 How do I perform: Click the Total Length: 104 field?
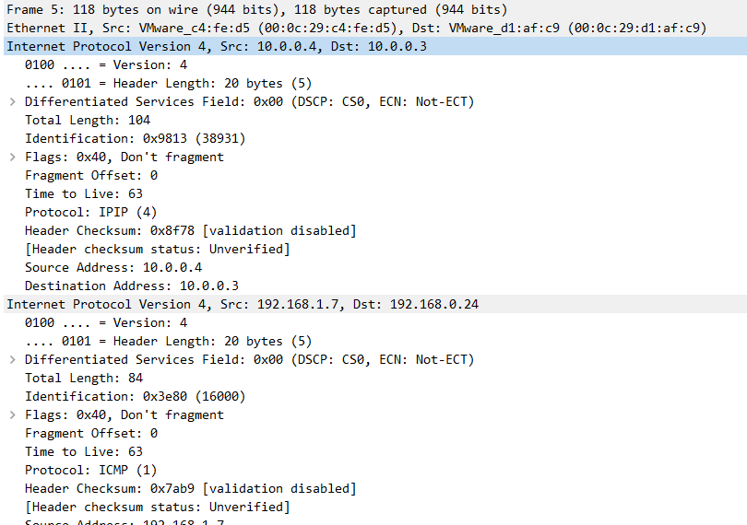(88, 120)
